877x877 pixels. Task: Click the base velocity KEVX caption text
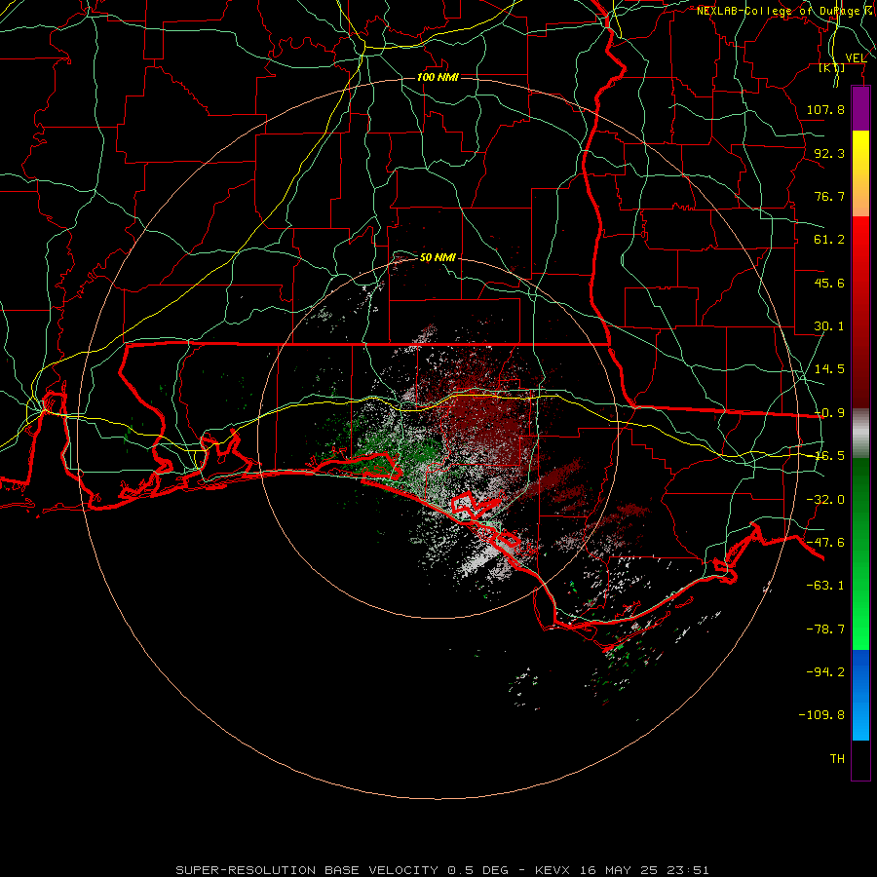tap(442, 870)
